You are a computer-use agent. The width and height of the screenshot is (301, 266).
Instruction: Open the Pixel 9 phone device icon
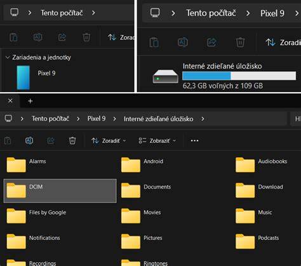point(23,77)
